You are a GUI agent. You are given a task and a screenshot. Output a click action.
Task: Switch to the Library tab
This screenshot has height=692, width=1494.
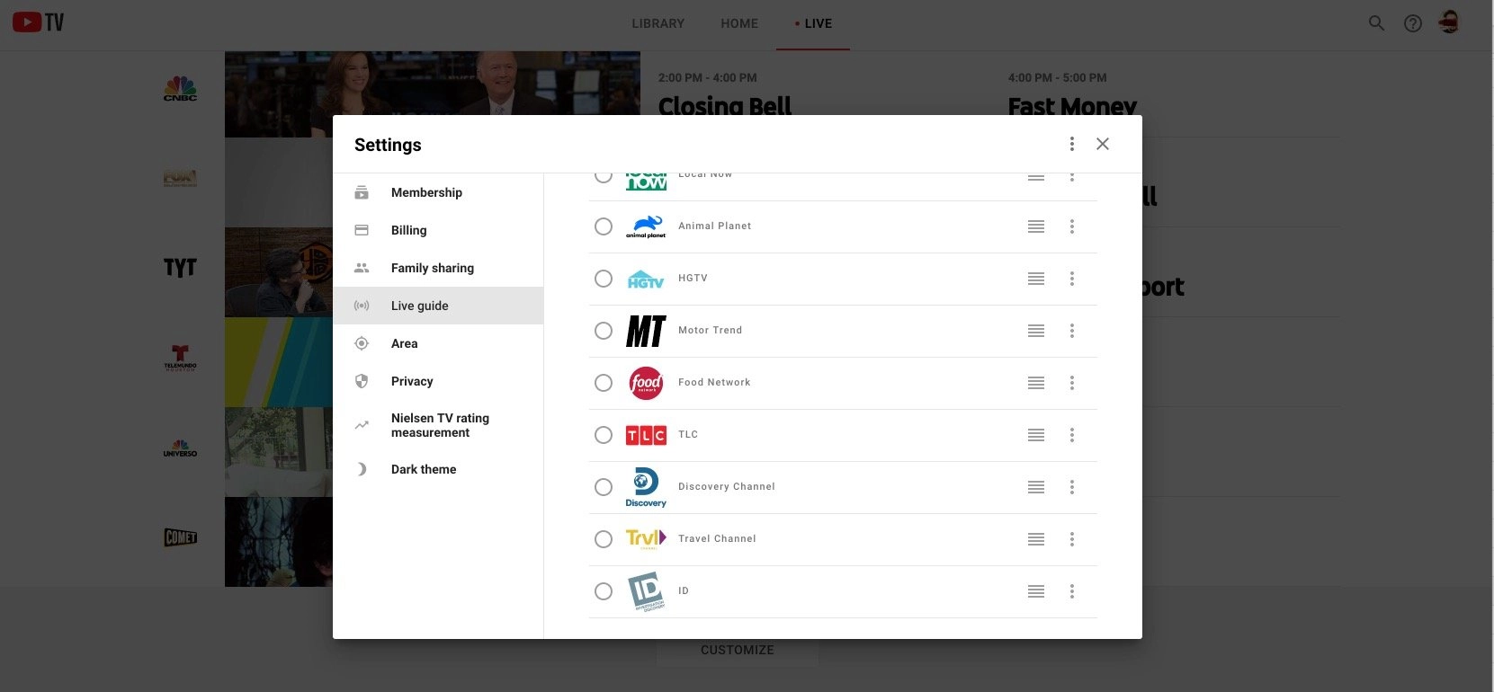click(658, 23)
